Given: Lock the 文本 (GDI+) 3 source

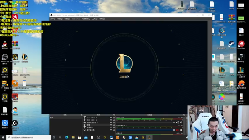Looking at the screenshot, I should coord(114,118).
